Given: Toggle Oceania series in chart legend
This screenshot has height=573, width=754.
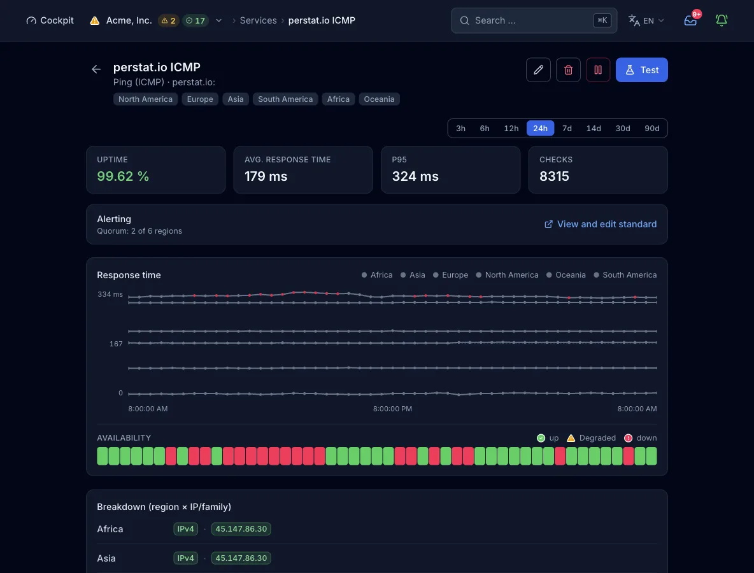Looking at the screenshot, I should (566, 275).
